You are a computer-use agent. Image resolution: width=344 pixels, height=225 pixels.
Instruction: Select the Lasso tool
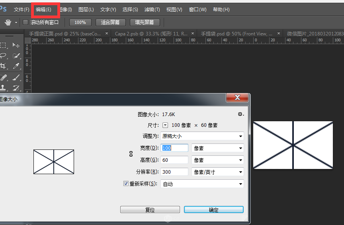point(3,56)
